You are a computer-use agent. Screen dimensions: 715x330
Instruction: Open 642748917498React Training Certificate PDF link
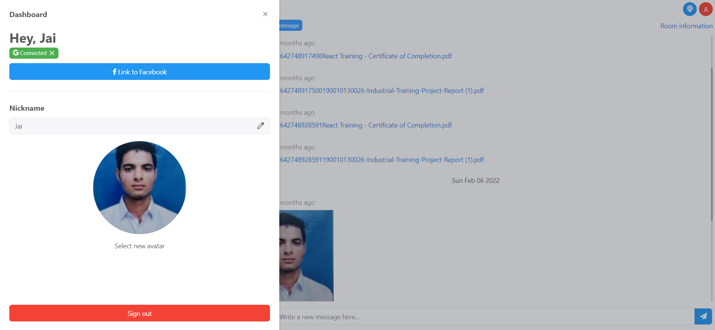pos(366,56)
